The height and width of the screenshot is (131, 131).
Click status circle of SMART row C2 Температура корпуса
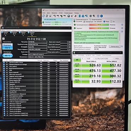coord(4,98)
